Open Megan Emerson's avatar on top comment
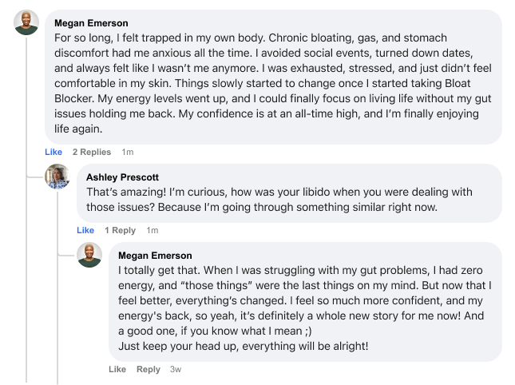The image size is (515, 385). [x=26, y=22]
